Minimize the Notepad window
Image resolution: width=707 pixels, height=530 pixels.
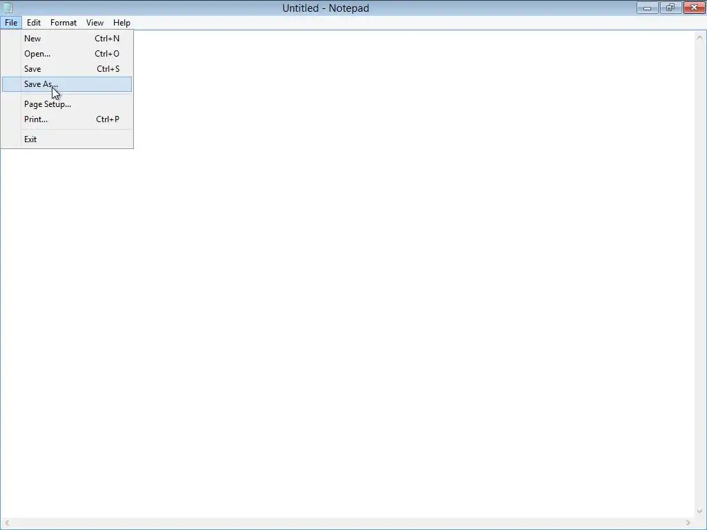click(647, 8)
